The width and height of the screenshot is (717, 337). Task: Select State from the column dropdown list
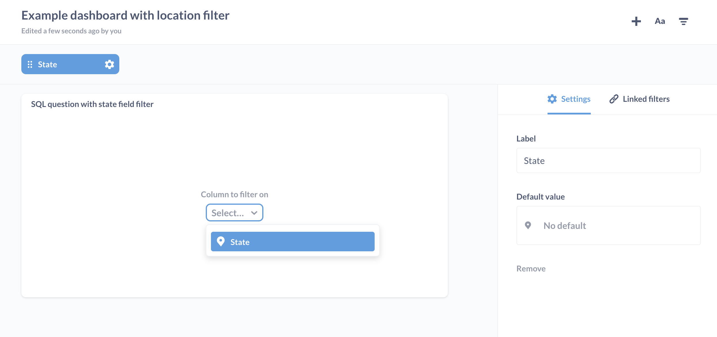coord(292,242)
